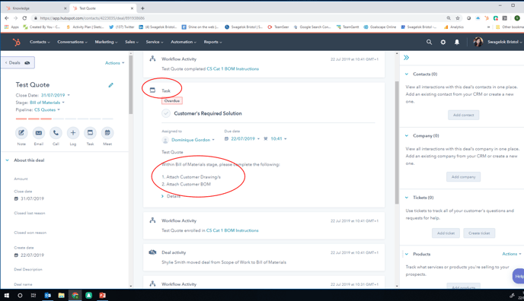
Task: Change Stage Bill of Materials dropdown
Action: click(47, 103)
